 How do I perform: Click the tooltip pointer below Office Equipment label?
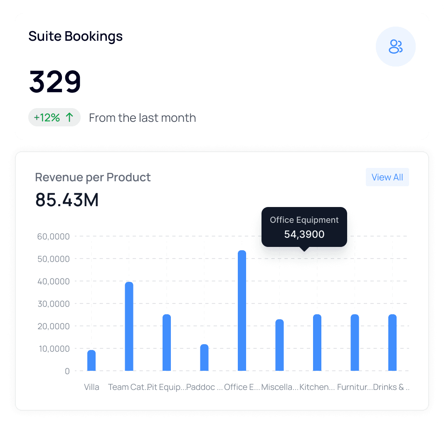click(304, 249)
